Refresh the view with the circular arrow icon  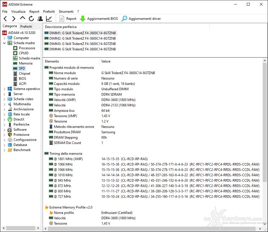(x=31, y=18)
